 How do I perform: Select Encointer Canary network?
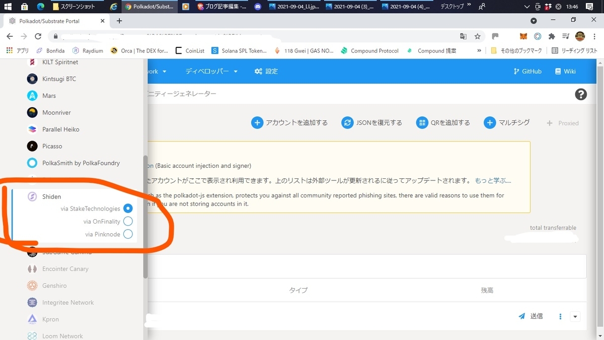[65, 269]
